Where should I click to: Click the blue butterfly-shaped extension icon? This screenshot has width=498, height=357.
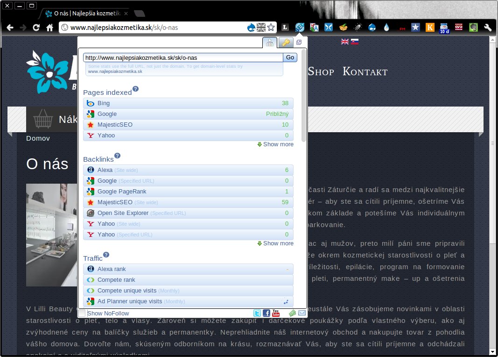[329, 28]
